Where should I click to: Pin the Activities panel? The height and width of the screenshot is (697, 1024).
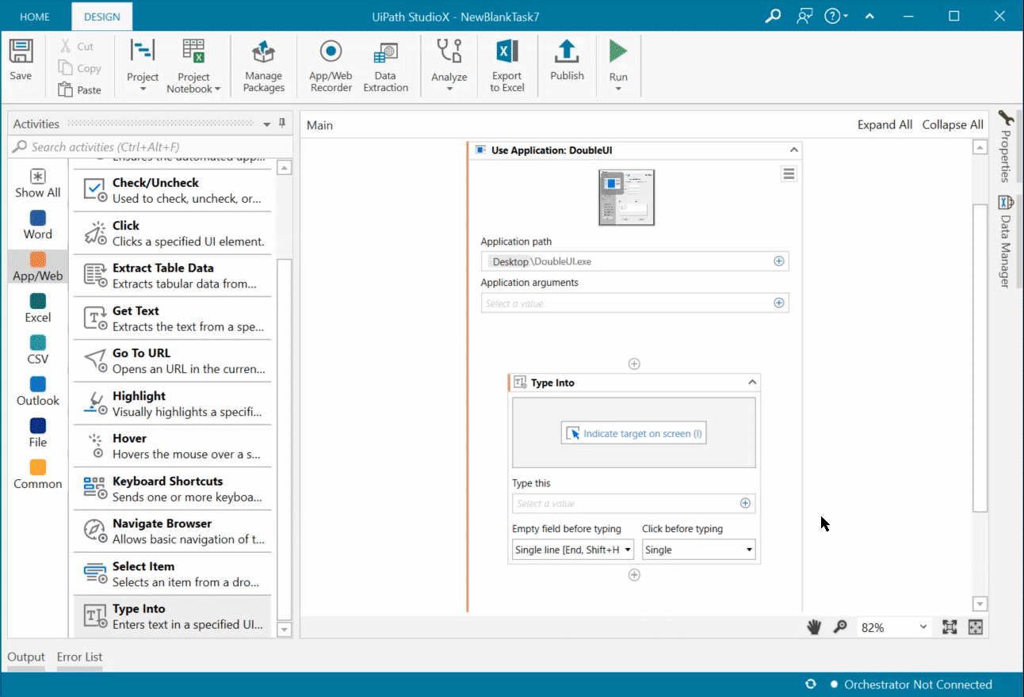point(281,124)
